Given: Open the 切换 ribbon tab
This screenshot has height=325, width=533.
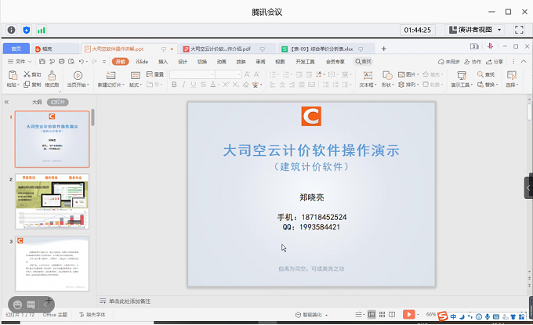Looking at the screenshot, I should click(x=202, y=61).
